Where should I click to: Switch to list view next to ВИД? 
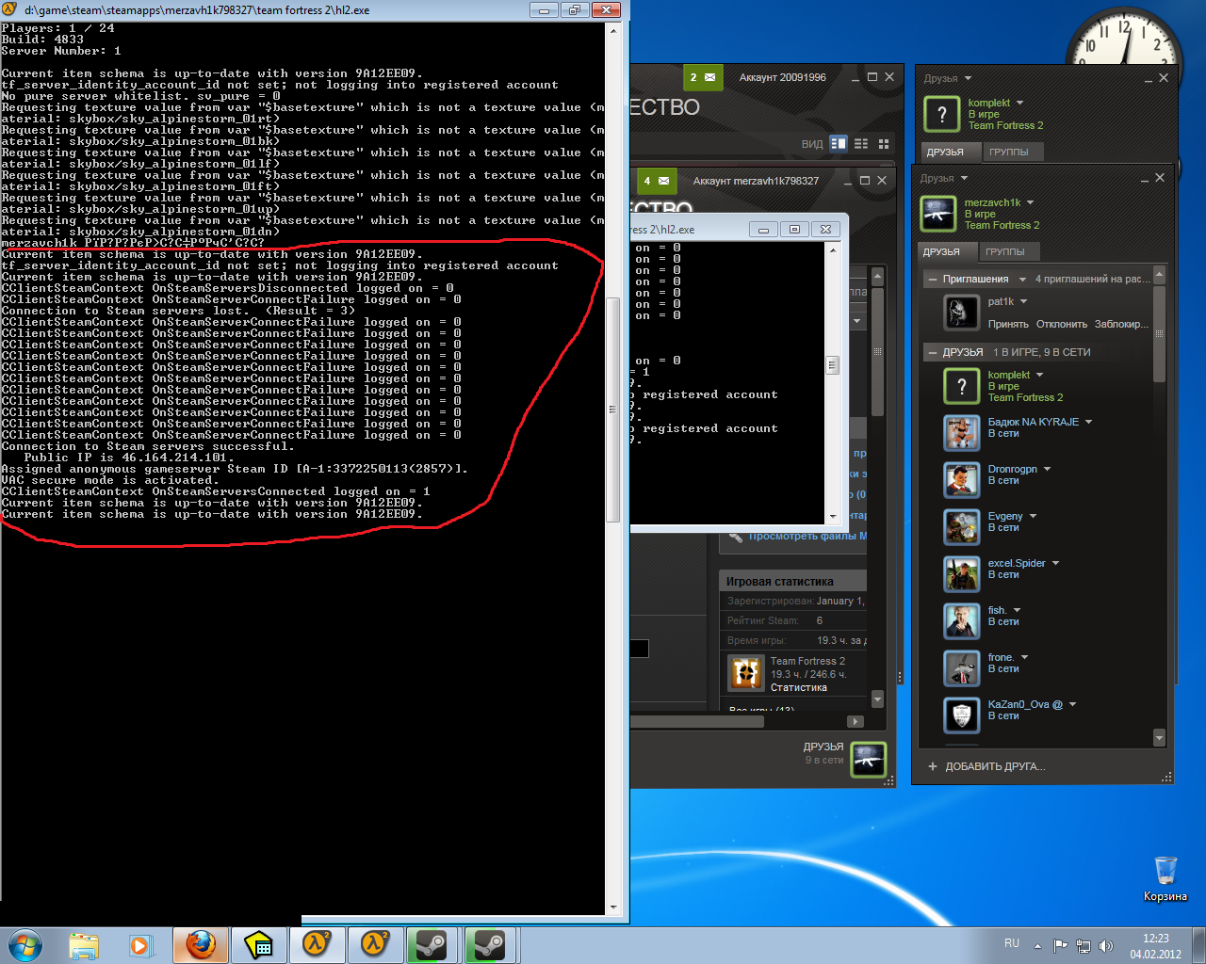point(861,144)
